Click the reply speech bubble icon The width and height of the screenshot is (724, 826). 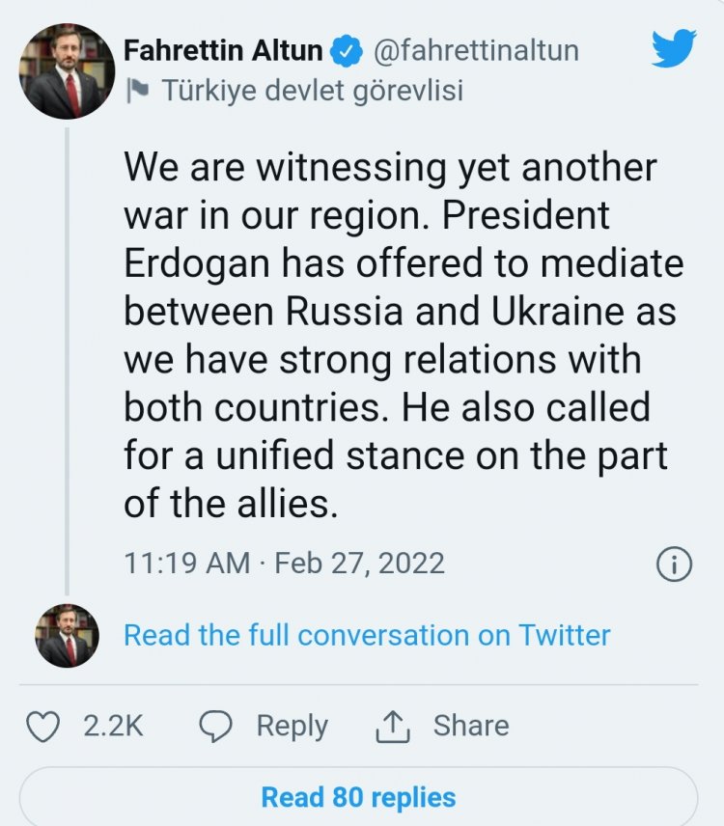pos(215,726)
